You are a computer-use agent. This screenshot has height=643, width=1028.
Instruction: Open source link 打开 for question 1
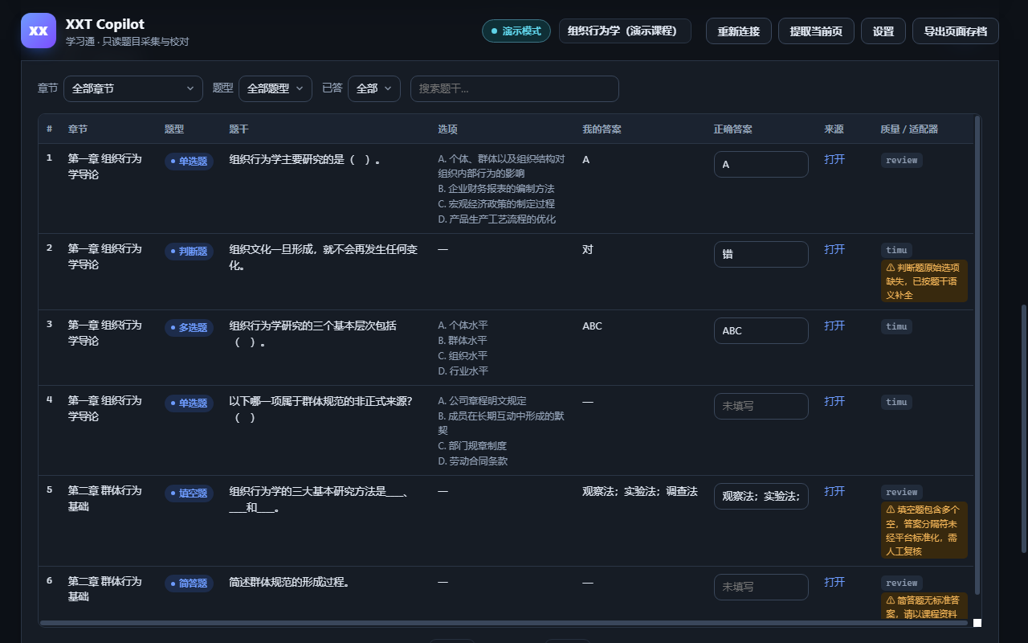[834, 159]
